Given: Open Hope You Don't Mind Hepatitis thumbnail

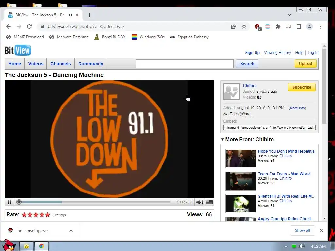Looking at the screenshot, I should click(x=240, y=159).
